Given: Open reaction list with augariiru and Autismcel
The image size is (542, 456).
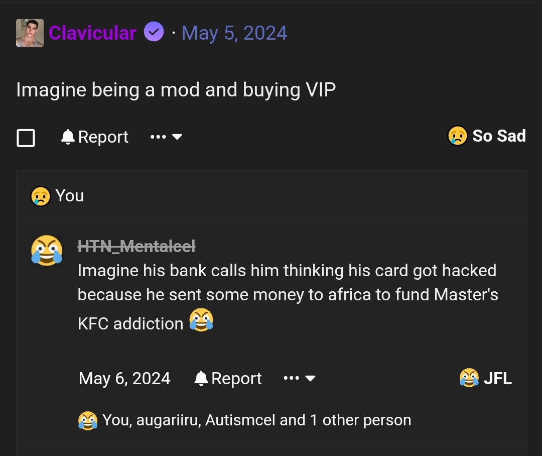Looking at the screenshot, I should [256, 420].
